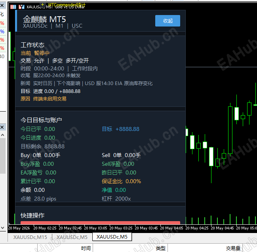The image size is (257, 252).
Task: Click the 20 May 04:45 time axis label
Action: click(x=222, y=228)
